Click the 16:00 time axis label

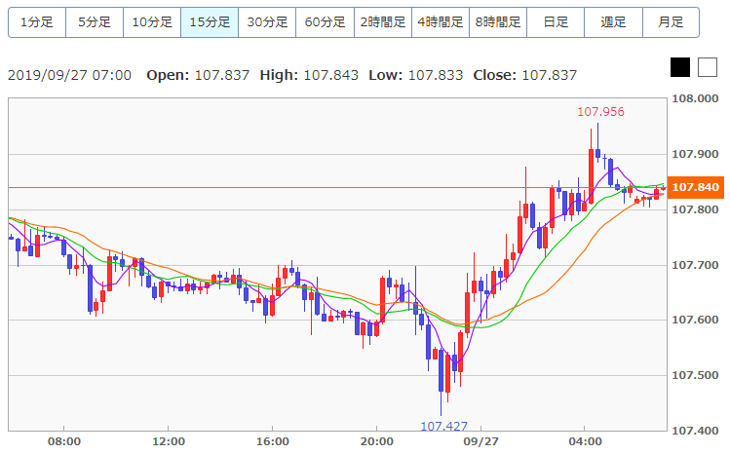(272, 441)
